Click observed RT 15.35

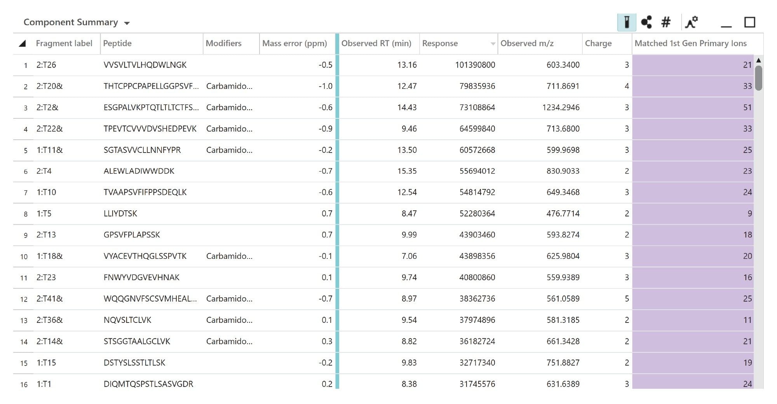pyautogui.click(x=407, y=171)
